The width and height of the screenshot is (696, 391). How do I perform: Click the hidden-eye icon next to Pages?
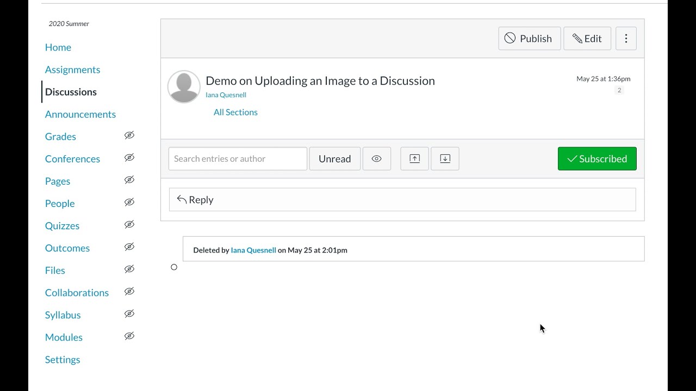tap(129, 180)
